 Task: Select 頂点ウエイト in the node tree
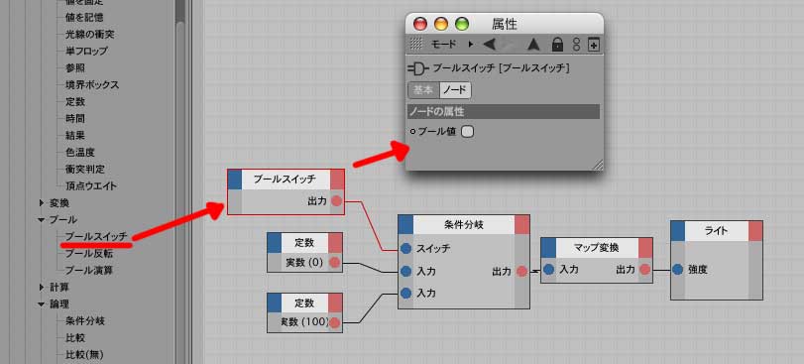click(x=91, y=186)
